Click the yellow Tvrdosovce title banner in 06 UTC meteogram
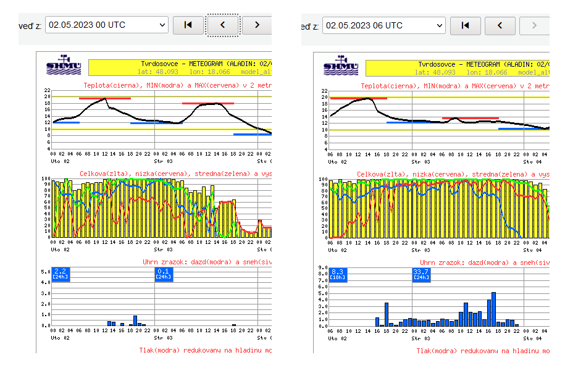Viewport: 586px width, 373px height. click(x=457, y=67)
